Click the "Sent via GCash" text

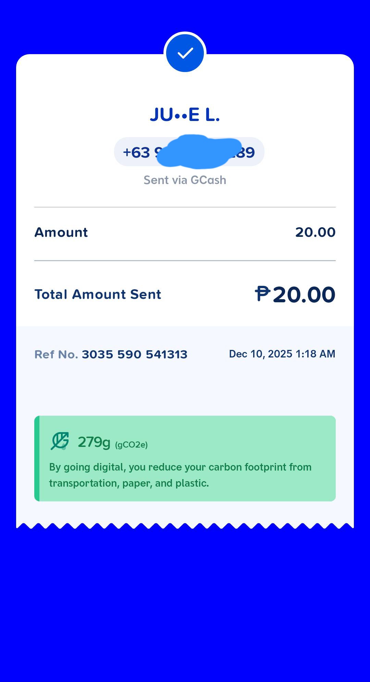click(185, 180)
